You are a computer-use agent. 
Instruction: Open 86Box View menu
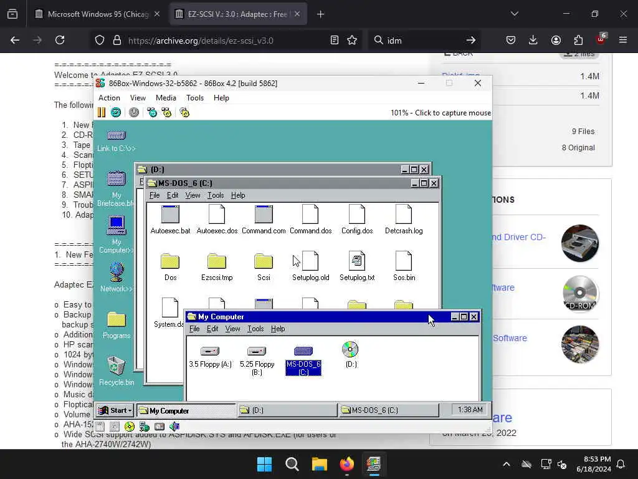pyautogui.click(x=138, y=98)
